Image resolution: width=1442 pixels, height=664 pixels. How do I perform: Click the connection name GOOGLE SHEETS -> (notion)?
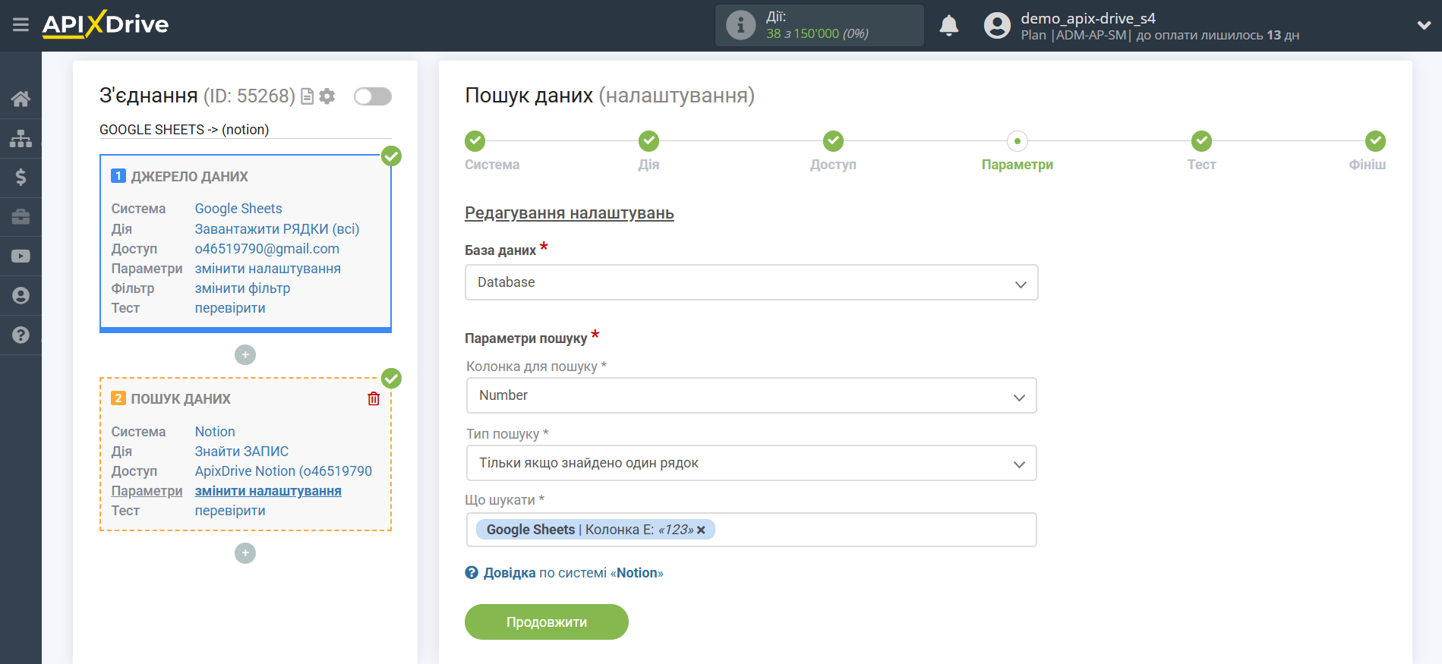tap(185, 130)
